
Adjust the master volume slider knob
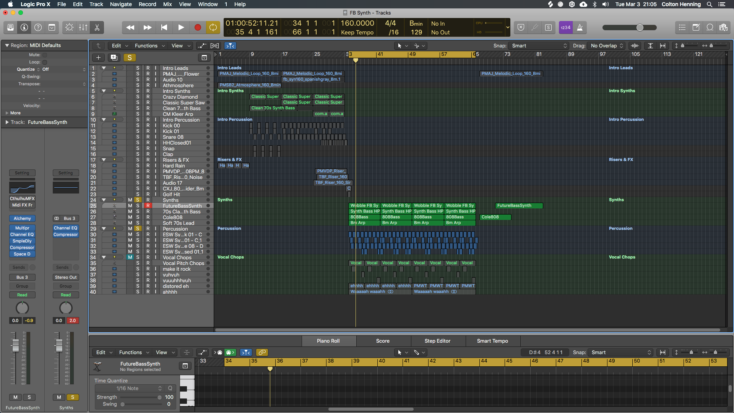(x=640, y=28)
